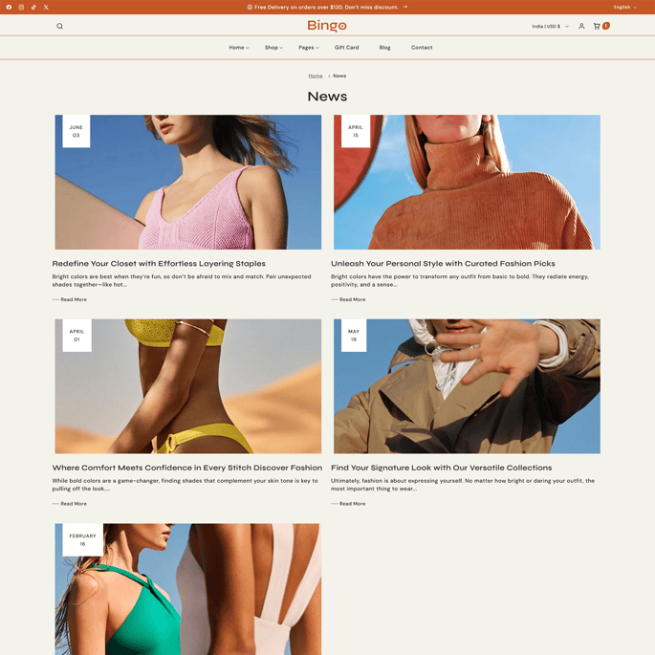Image resolution: width=655 pixels, height=655 pixels.
Task: Open article Find Your Signature Look with Versatile Collections
Action: tap(441, 468)
